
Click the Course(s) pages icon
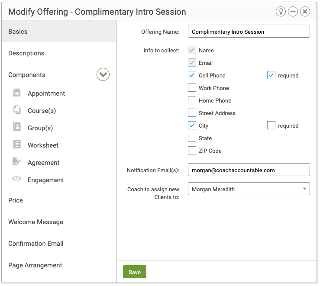pos(17,109)
